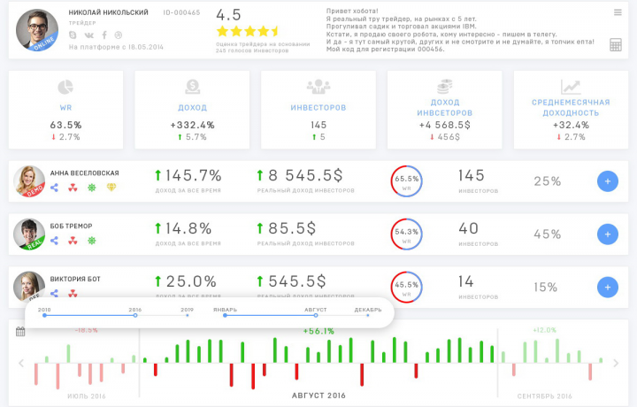This screenshot has width=637, height=407.
Task: Open Nikolay's Facebook icon
Action: click(104, 35)
